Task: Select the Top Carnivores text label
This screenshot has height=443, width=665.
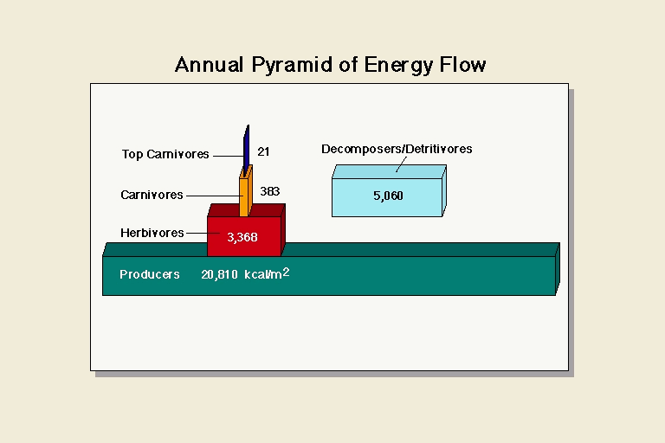Action: 165,154
